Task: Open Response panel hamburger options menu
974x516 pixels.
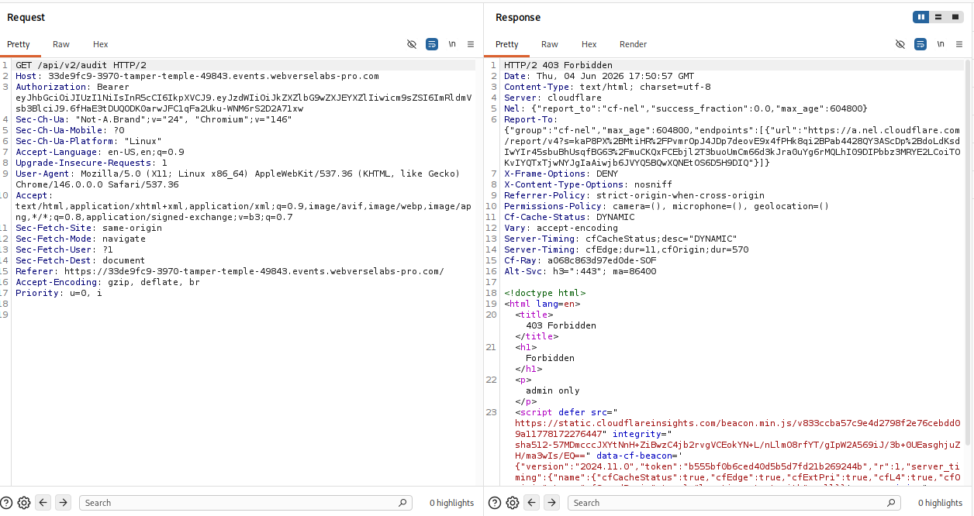Action: coord(959,44)
